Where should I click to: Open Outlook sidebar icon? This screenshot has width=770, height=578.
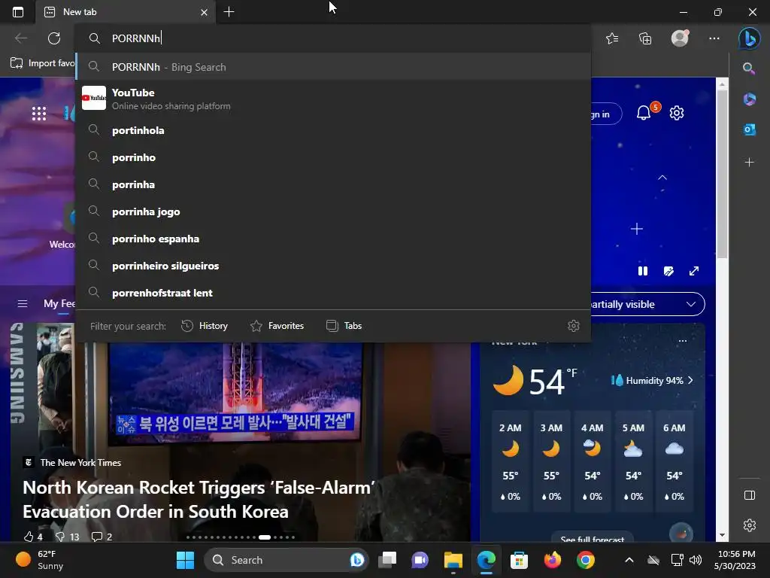click(750, 129)
